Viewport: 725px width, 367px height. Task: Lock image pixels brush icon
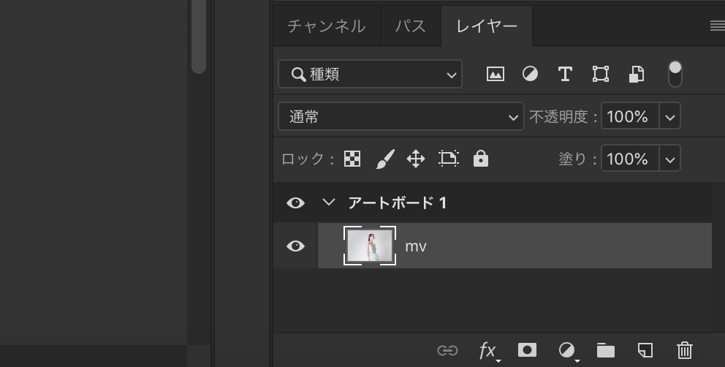[x=384, y=159]
